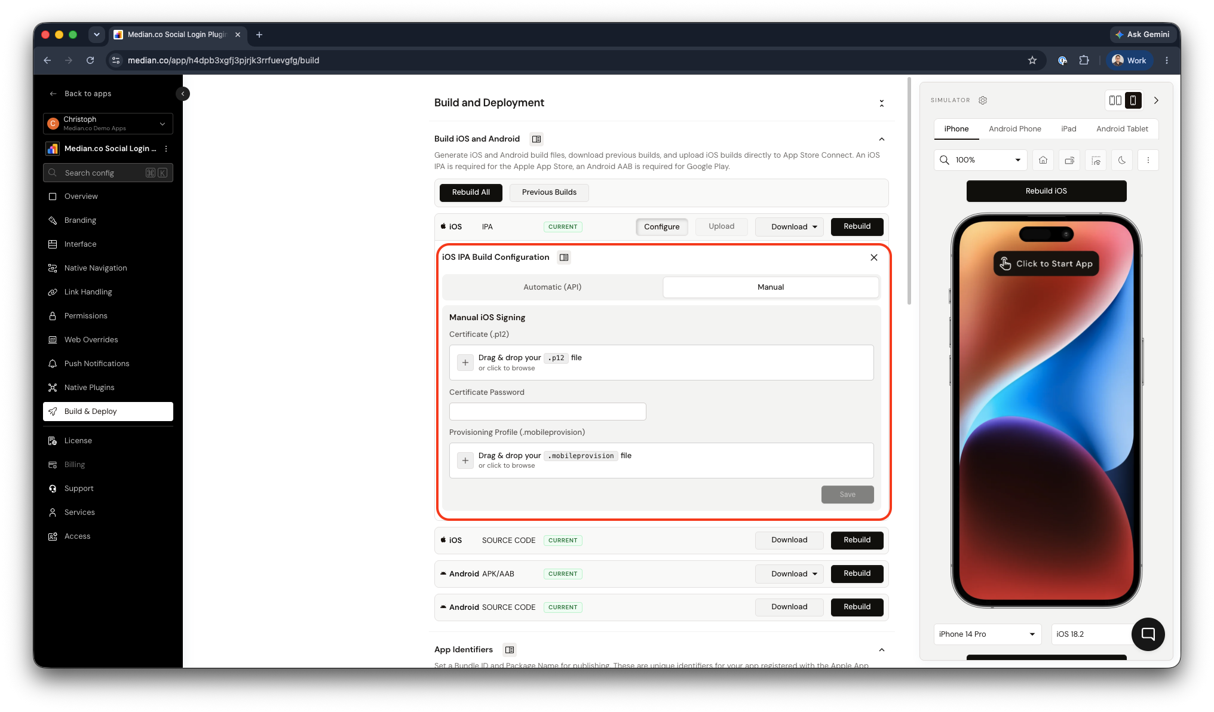Open the iOS 18.2 version selector
The height and width of the screenshot is (712, 1214).
(x=1092, y=634)
